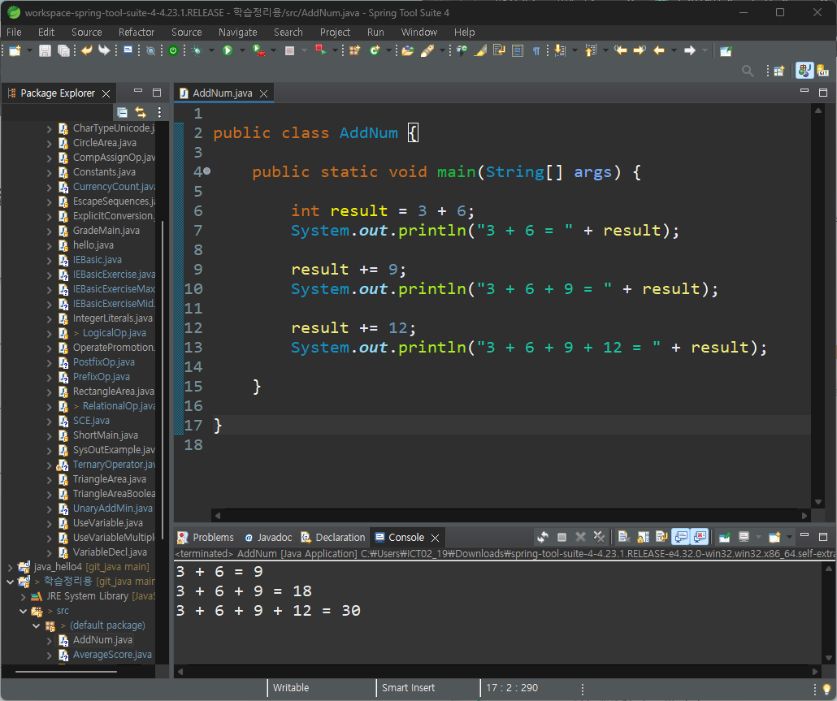This screenshot has width=837, height=701.
Task: Click the Save icon in toolbar
Action: pos(45,50)
